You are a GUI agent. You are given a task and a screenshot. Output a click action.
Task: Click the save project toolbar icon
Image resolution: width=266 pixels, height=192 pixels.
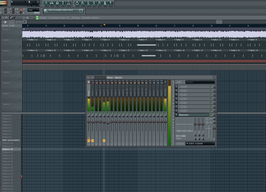pyautogui.click(x=83, y=3)
